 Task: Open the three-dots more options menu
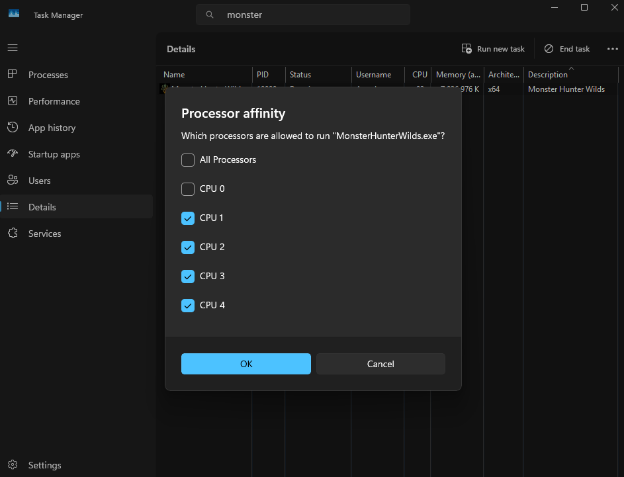point(612,49)
